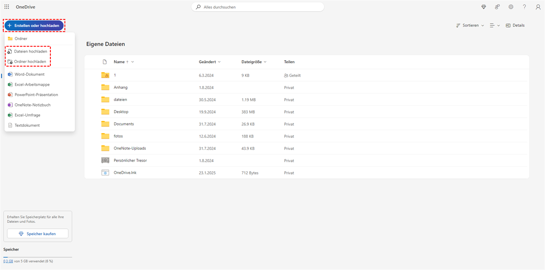Click the Speicher kaufen button
The image size is (545, 270).
(38, 233)
